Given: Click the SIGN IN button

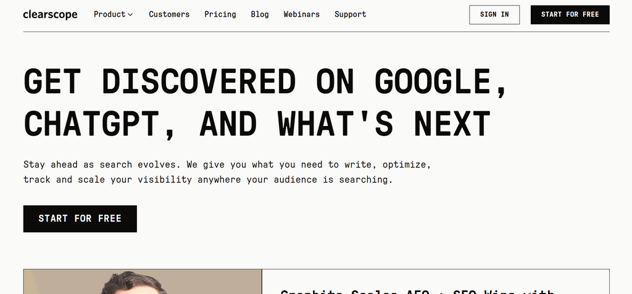Looking at the screenshot, I should [494, 15].
